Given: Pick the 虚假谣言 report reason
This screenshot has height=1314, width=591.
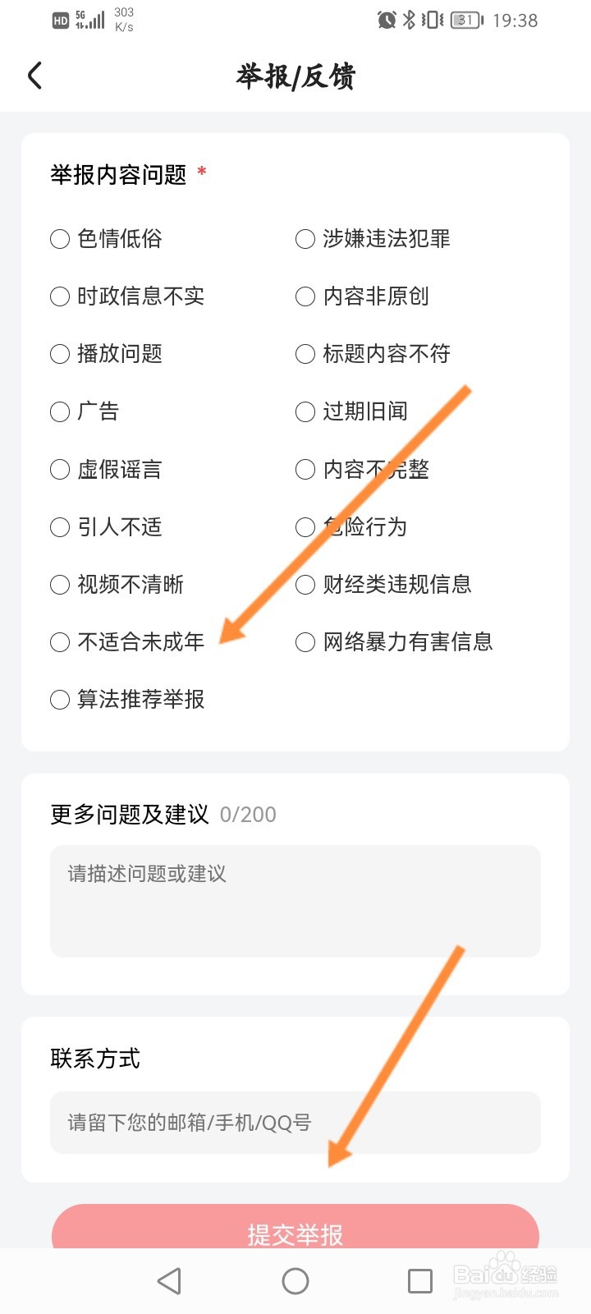Looking at the screenshot, I should pyautogui.click(x=107, y=470).
